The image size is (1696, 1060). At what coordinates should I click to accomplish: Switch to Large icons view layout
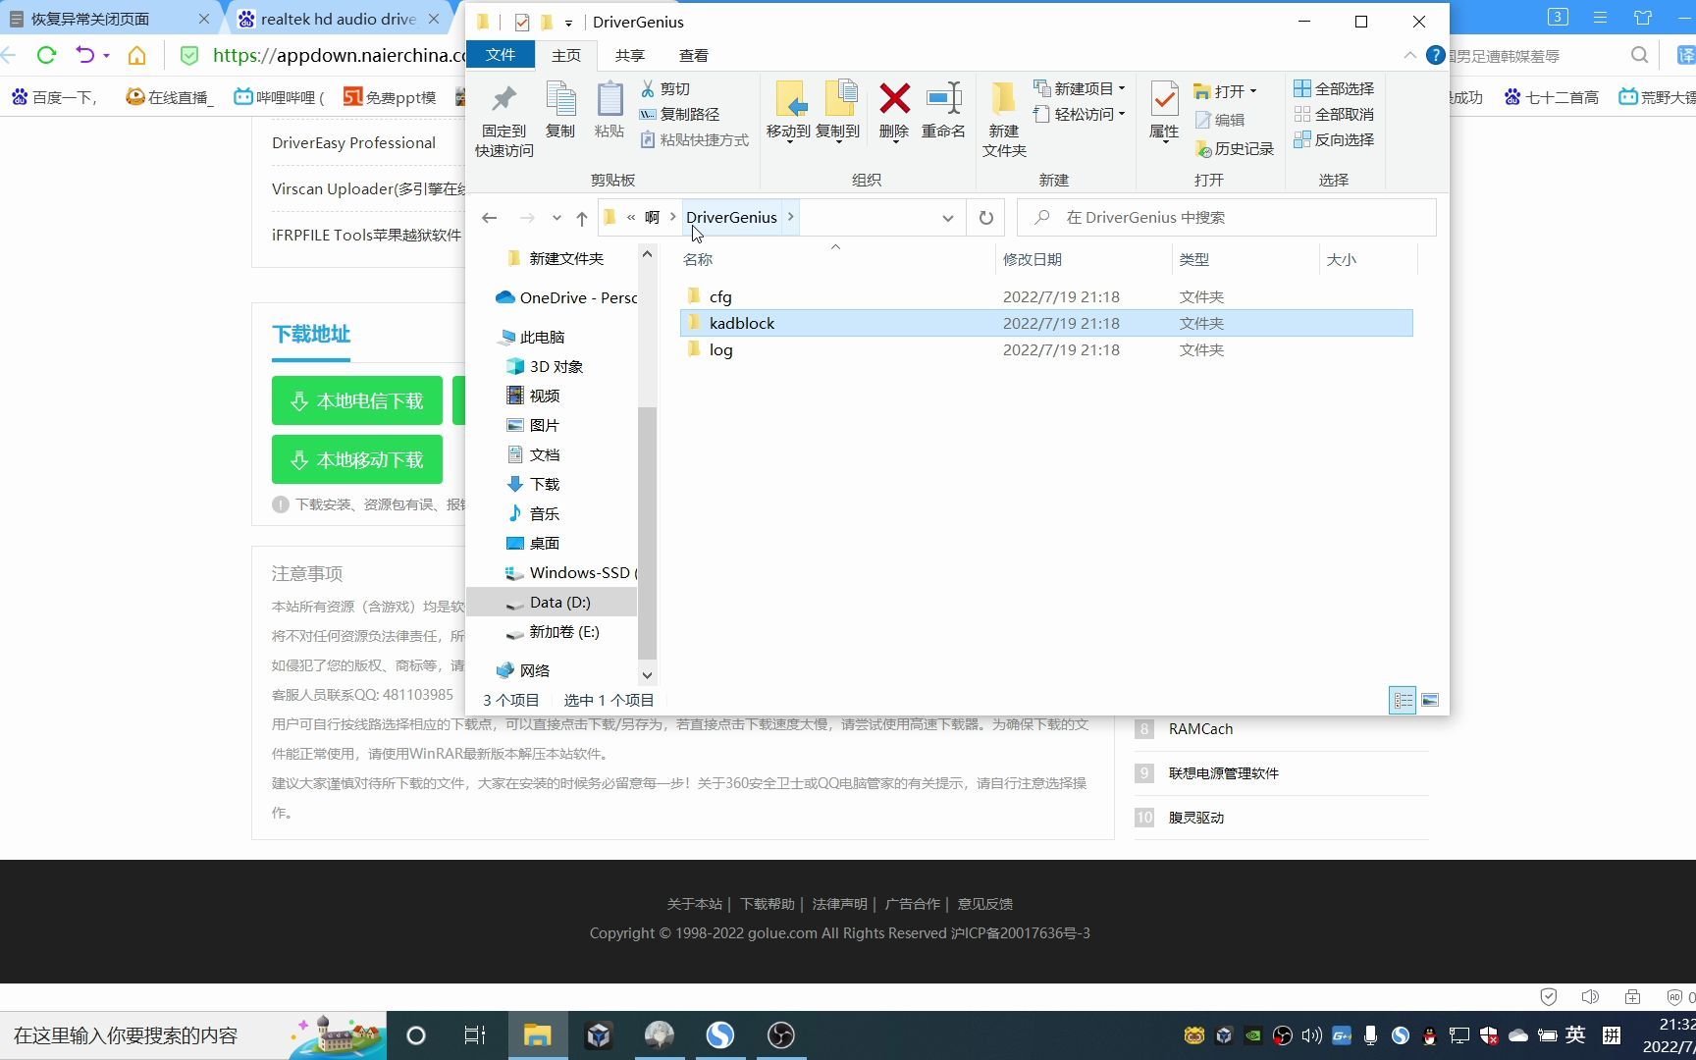[1430, 700]
